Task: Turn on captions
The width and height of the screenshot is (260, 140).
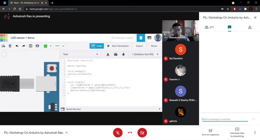Action: click(x=210, y=132)
